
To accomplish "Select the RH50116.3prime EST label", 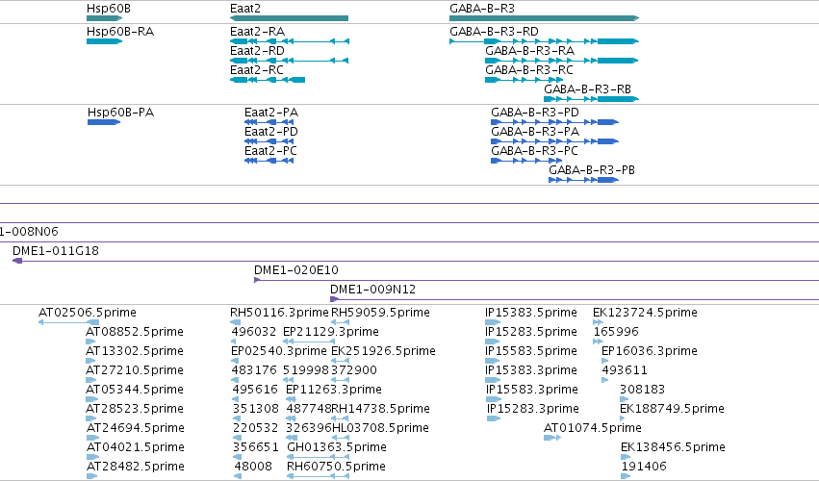I will [279, 313].
